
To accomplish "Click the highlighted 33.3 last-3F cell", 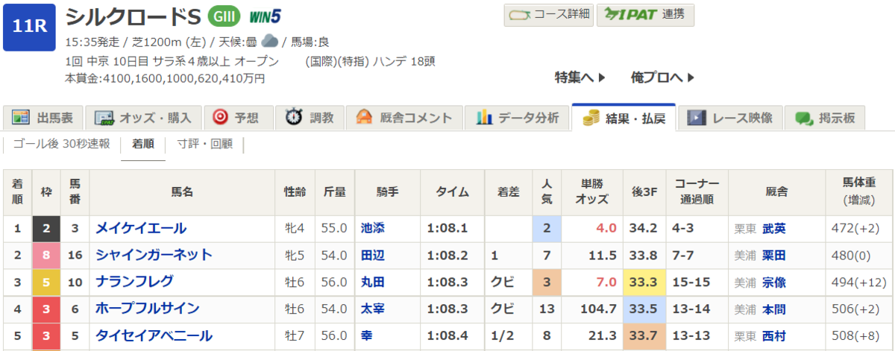I will tap(646, 282).
